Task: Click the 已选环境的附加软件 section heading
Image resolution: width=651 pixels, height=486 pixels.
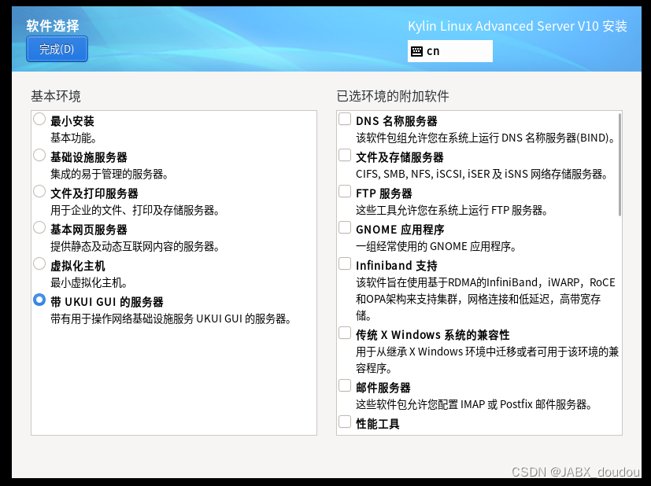Action: (x=392, y=96)
